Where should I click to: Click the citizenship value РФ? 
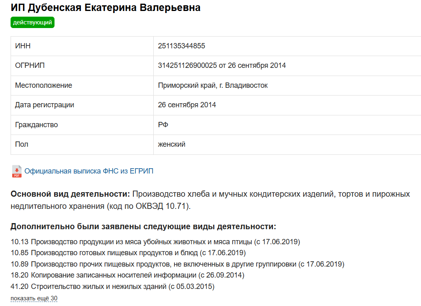pos(163,125)
